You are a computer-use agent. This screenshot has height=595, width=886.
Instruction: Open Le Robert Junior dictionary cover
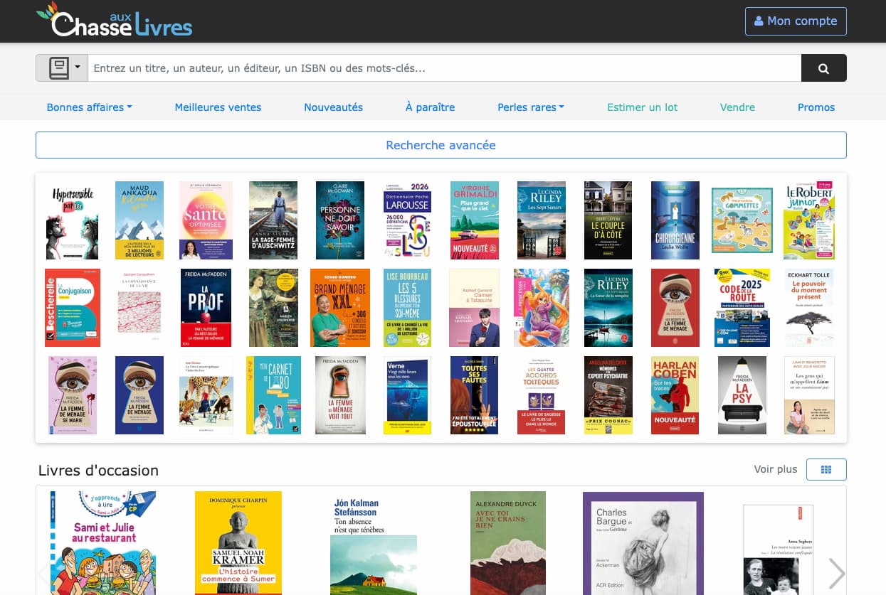coord(809,220)
